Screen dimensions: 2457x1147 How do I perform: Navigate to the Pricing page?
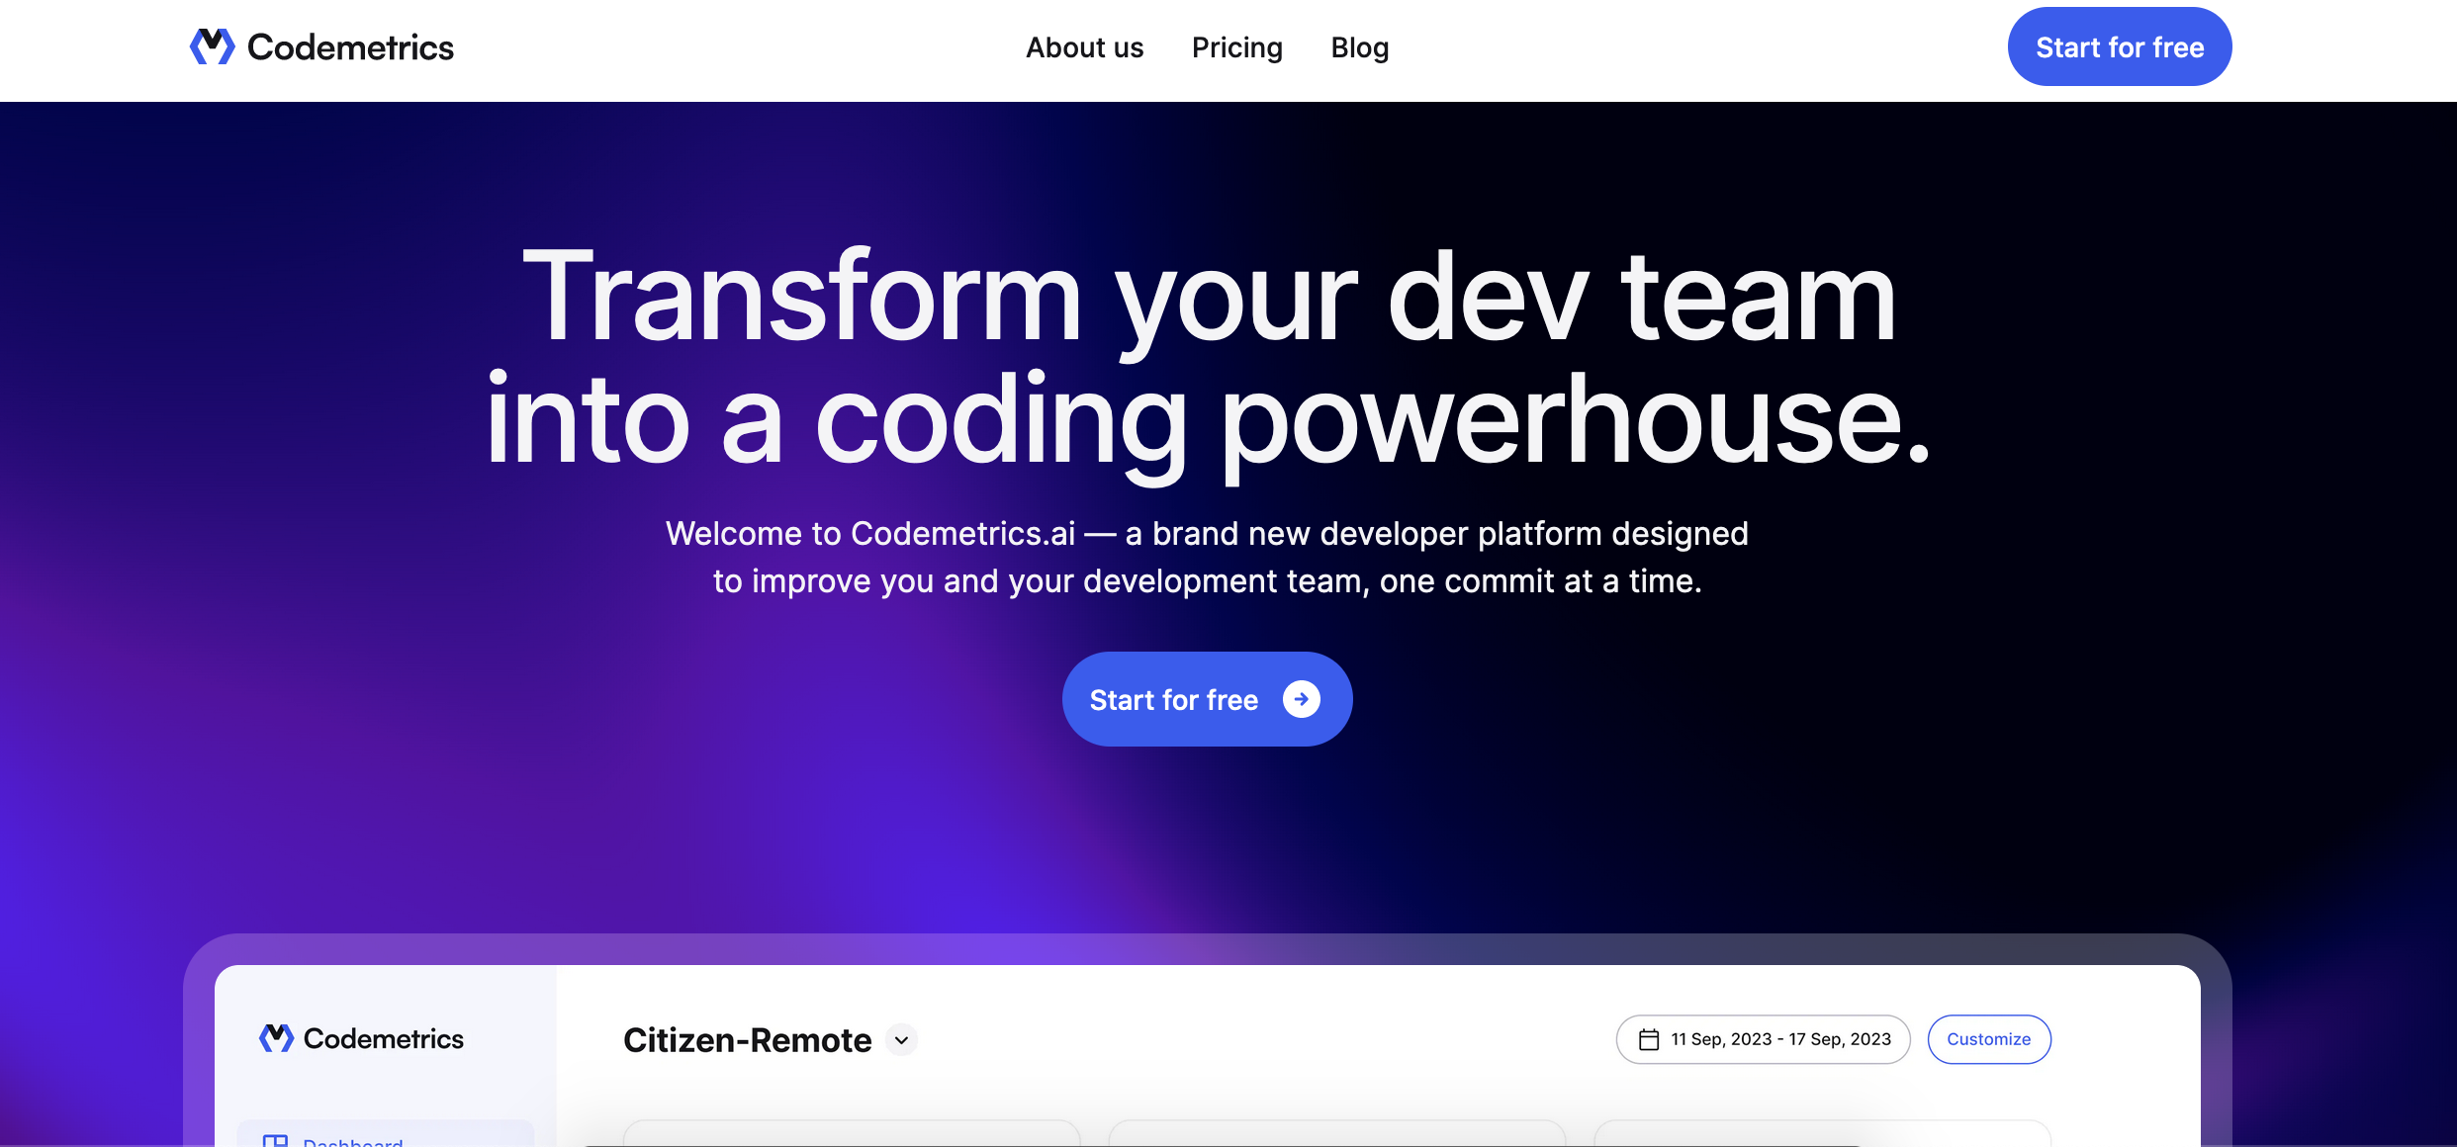click(x=1236, y=47)
